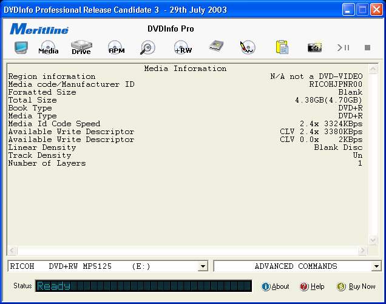Click the 2.4x 3324KBps value
Image resolution: width=386 pixels, height=304 pixels.
click(x=331, y=124)
